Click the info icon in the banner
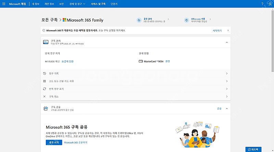The width and height of the screenshot is (274, 152). point(44,30)
